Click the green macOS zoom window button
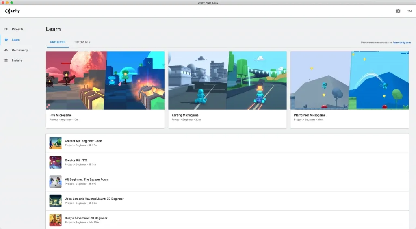 [11, 3]
